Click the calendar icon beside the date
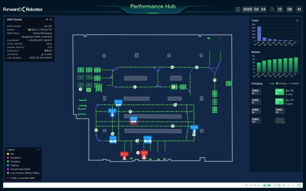Screen dimensions: 306x191 click(x=238, y=9)
